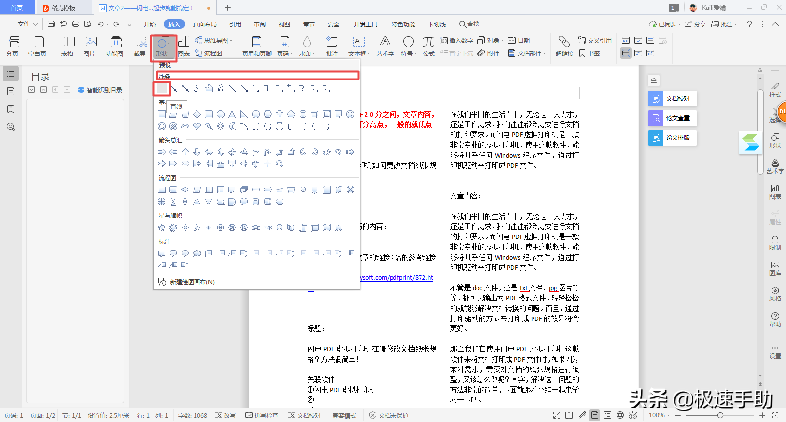Screen dimensions: 786x422
Task: Toggle eye protection mode in status bar
Action: [633, 415]
